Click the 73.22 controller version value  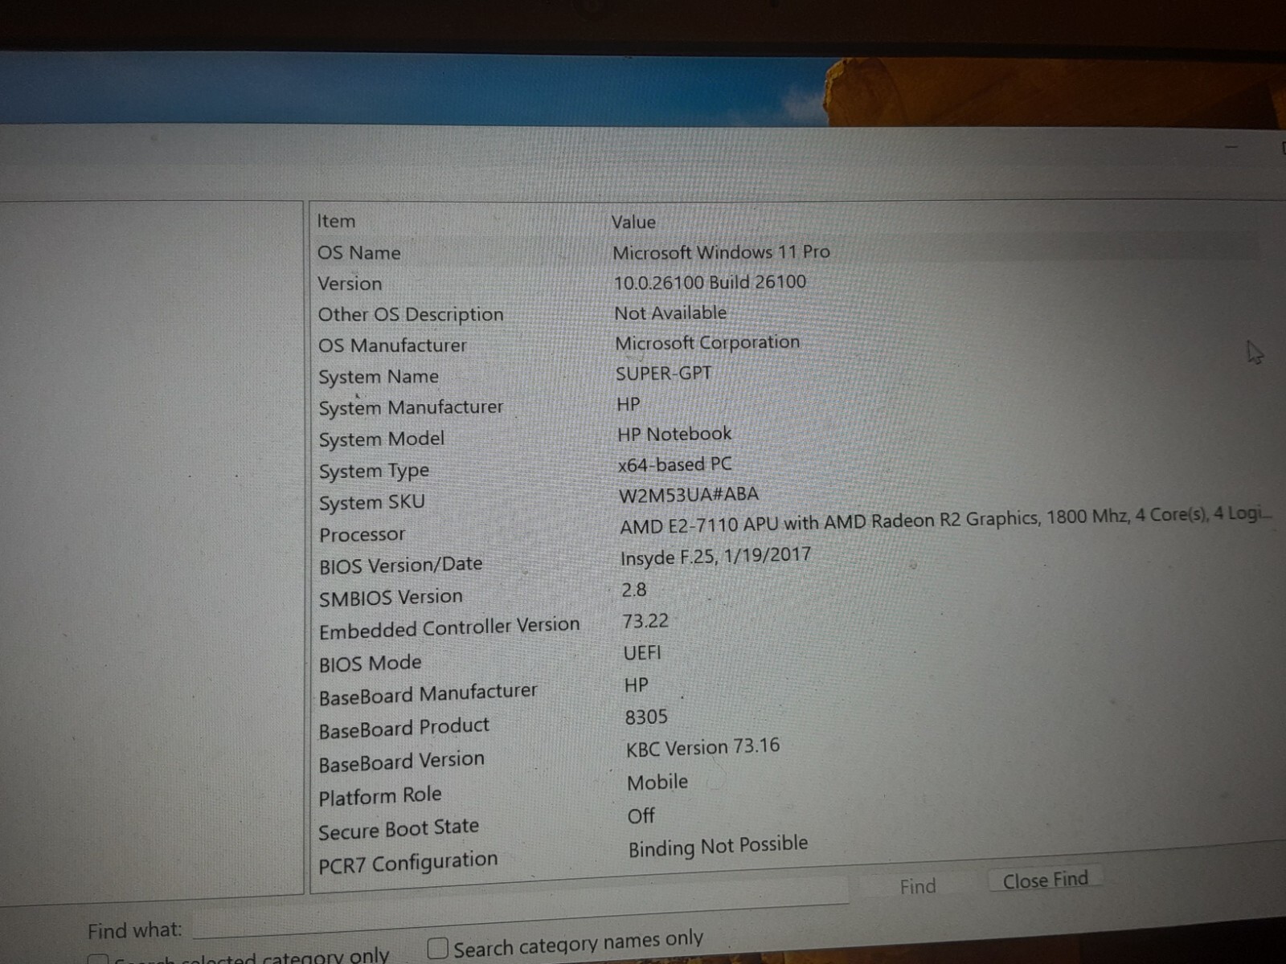pyautogui.click(x=645, y=621)
